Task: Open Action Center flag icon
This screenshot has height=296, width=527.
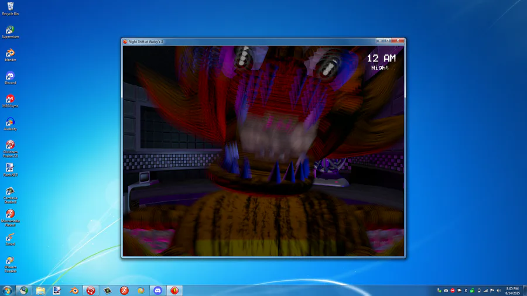Action: tap(492, 291)
